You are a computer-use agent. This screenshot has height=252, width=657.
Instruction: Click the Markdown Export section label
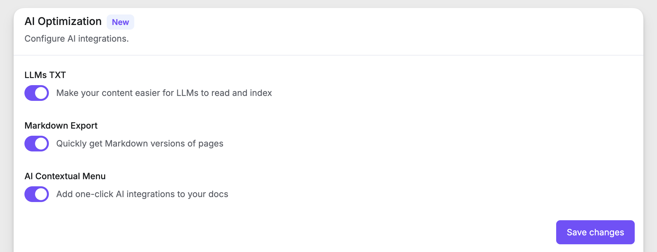coord(61,126)
